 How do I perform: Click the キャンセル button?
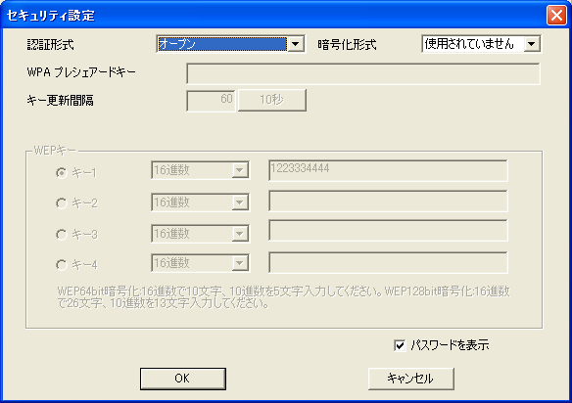(x=411, y=379)
